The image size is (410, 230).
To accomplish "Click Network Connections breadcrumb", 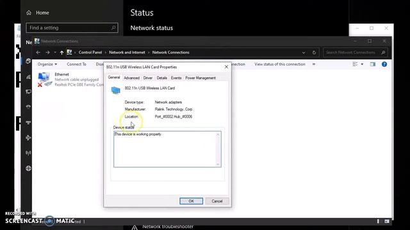I will [x=171, y=52].
